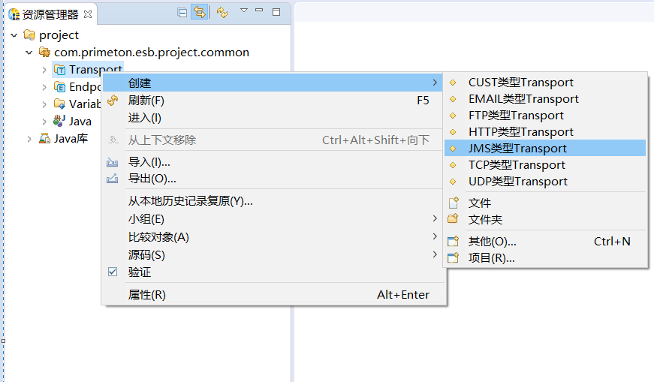The width and height of the screenshot is (654, 382).
Task: Click the 导出(O)... export icon
Action: [x=113, y=179]
